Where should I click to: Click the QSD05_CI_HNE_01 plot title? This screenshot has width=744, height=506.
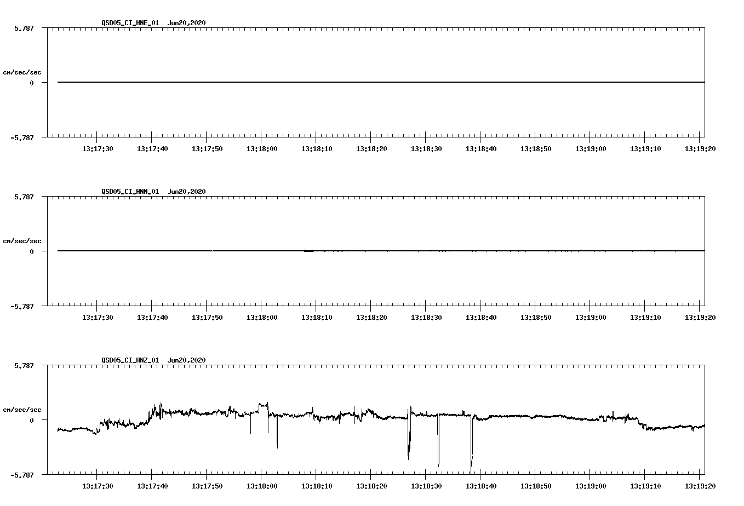153,23
